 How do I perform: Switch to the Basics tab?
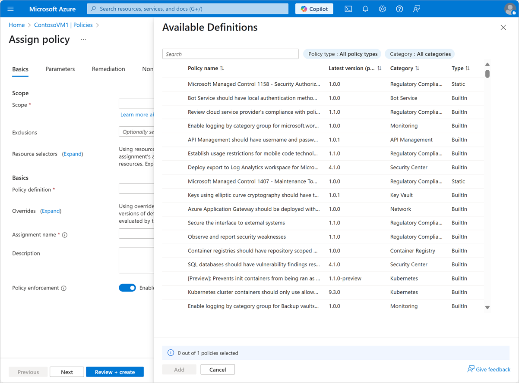(20, 69)
